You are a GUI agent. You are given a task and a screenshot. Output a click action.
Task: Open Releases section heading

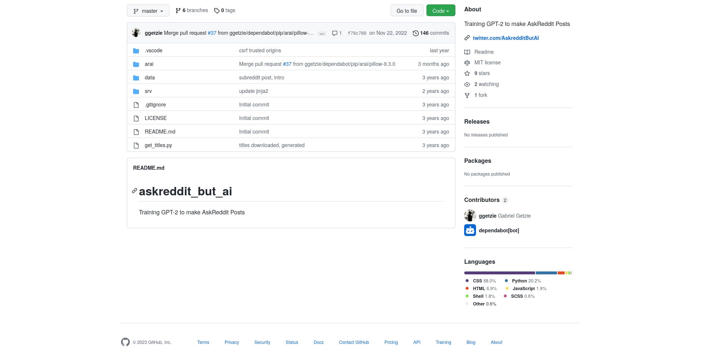pyautogui.click(x=477, y=121)
